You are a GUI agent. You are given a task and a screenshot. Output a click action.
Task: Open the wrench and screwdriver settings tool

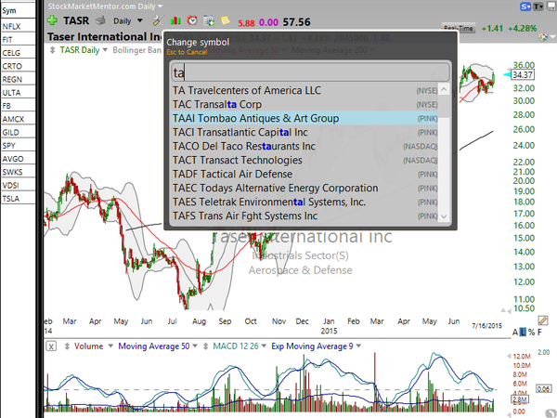pyautogui.click(x=158, y=20)
